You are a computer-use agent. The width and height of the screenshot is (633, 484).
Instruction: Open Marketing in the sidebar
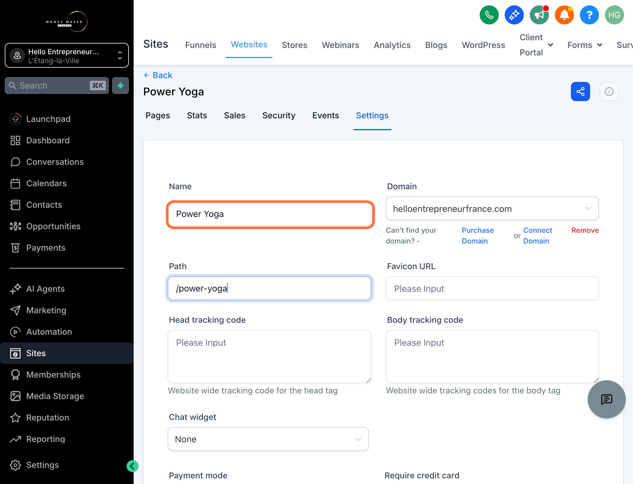coord(67,310)
